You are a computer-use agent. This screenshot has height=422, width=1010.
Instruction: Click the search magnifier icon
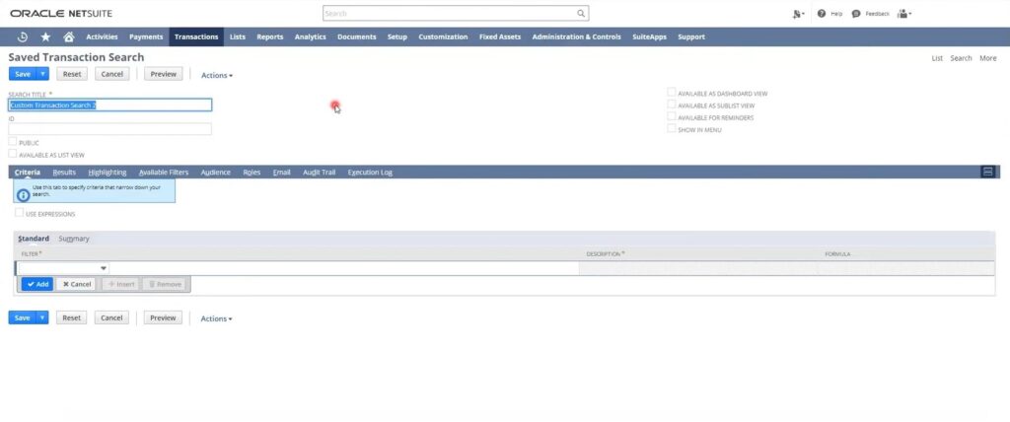coord(580,13)
